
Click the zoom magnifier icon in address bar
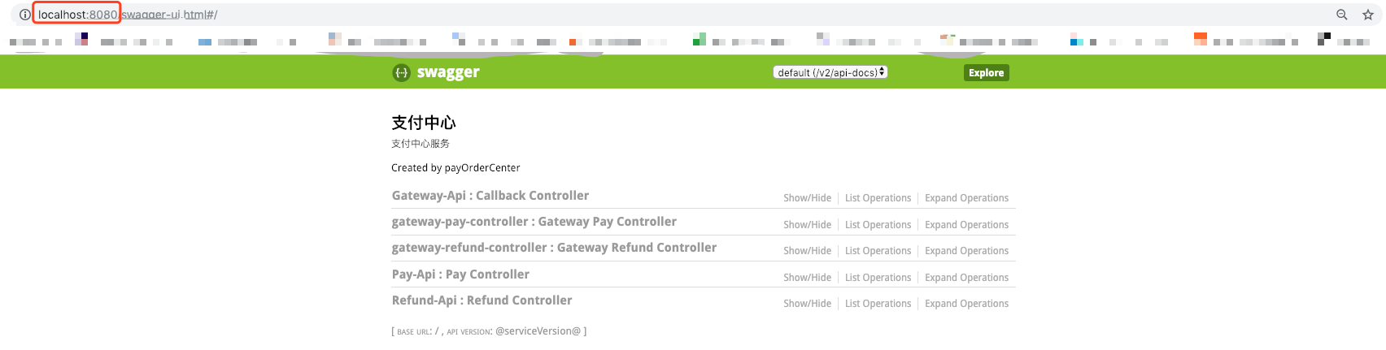(1342, 15)
